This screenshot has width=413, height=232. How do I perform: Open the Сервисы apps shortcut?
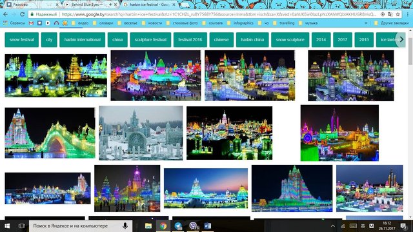coord(14,23)
